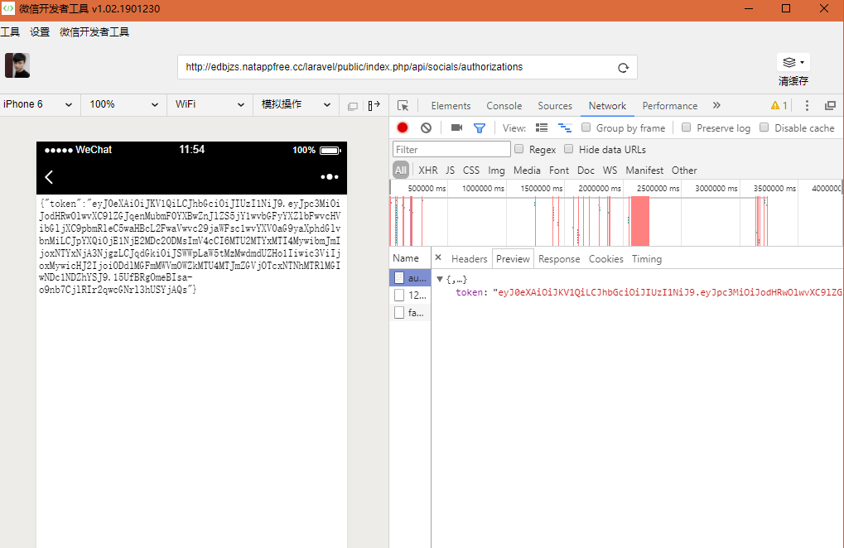The width and height of the screenshot is (844, 548).
Task: Close the request details pane
Action: (438, 257)
